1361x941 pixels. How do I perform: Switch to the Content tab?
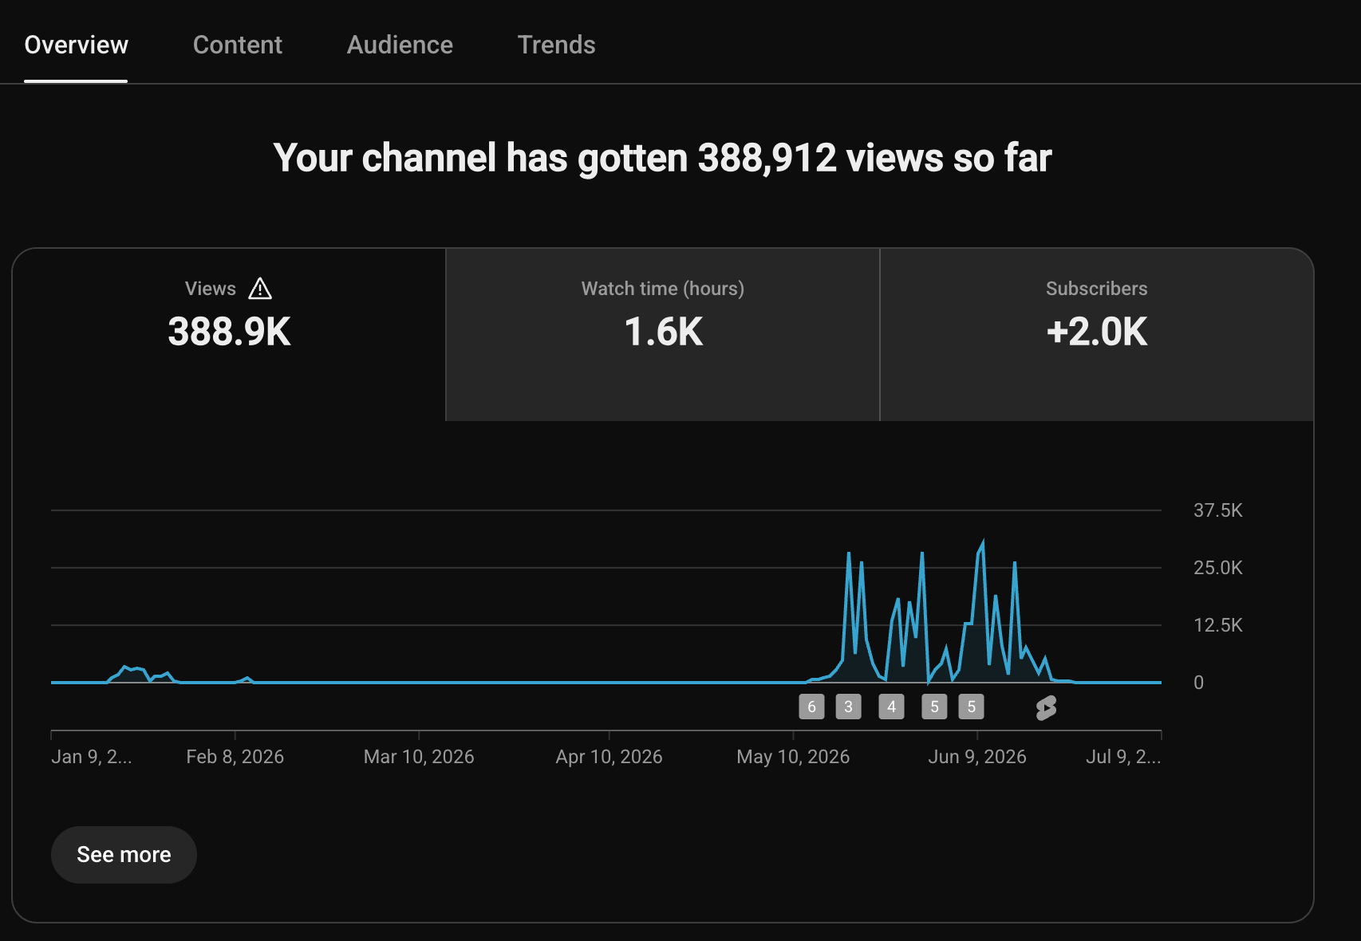click(x=238, y=45)
